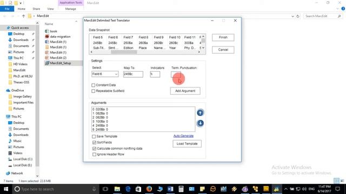Move argument up with the blue up arrow
Viewport: 346px width, 194px height.
[x=200, y=113]
